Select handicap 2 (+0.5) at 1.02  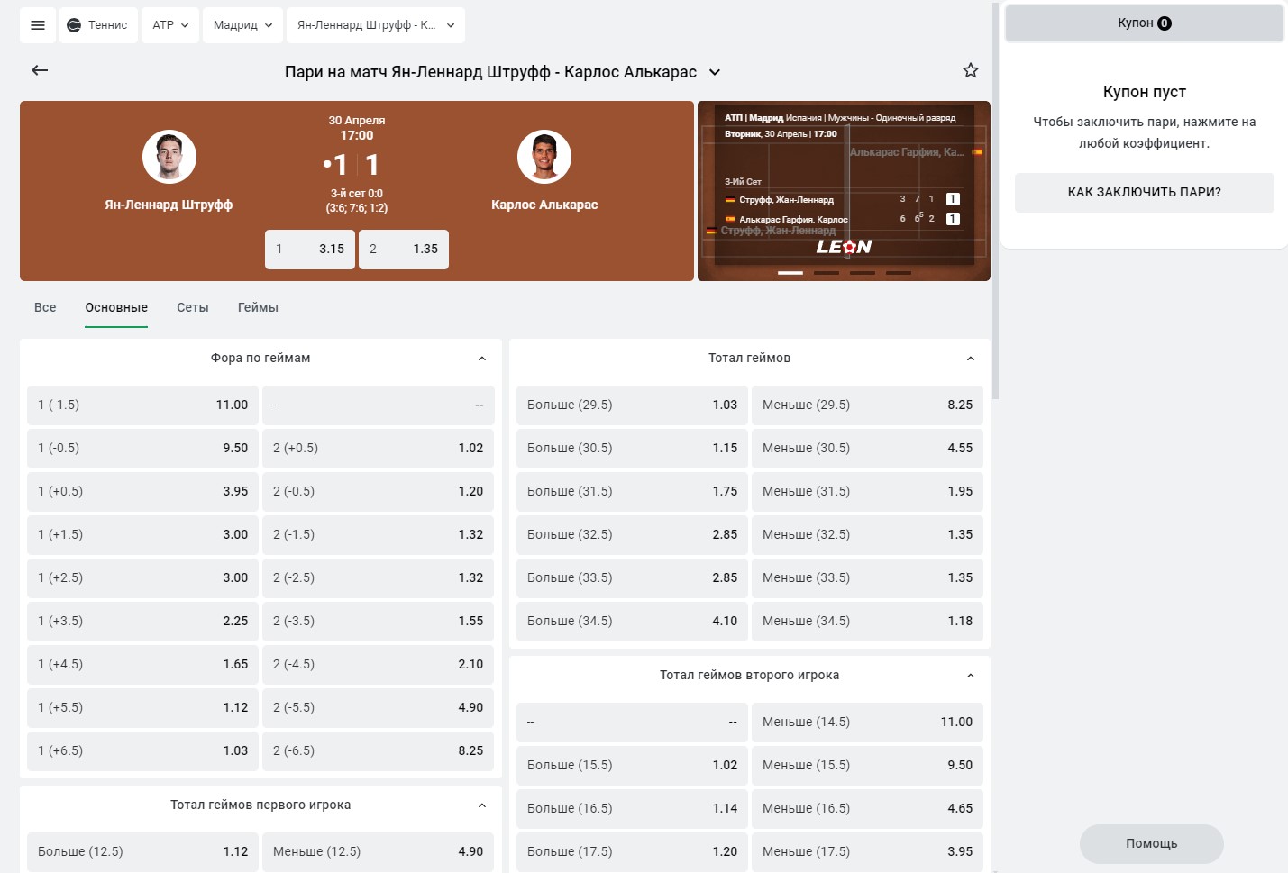(378, 449)
